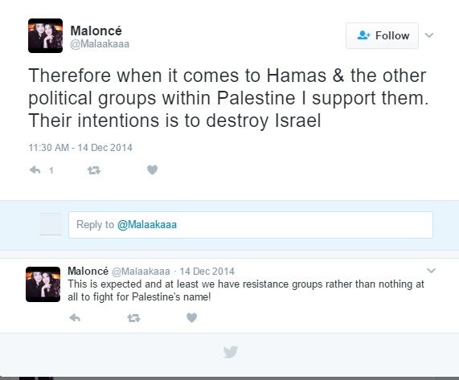This screenshot has width=459, height=380.
Task: Open the @Malaakaaa handle under the name
Action: coord(100,44)
